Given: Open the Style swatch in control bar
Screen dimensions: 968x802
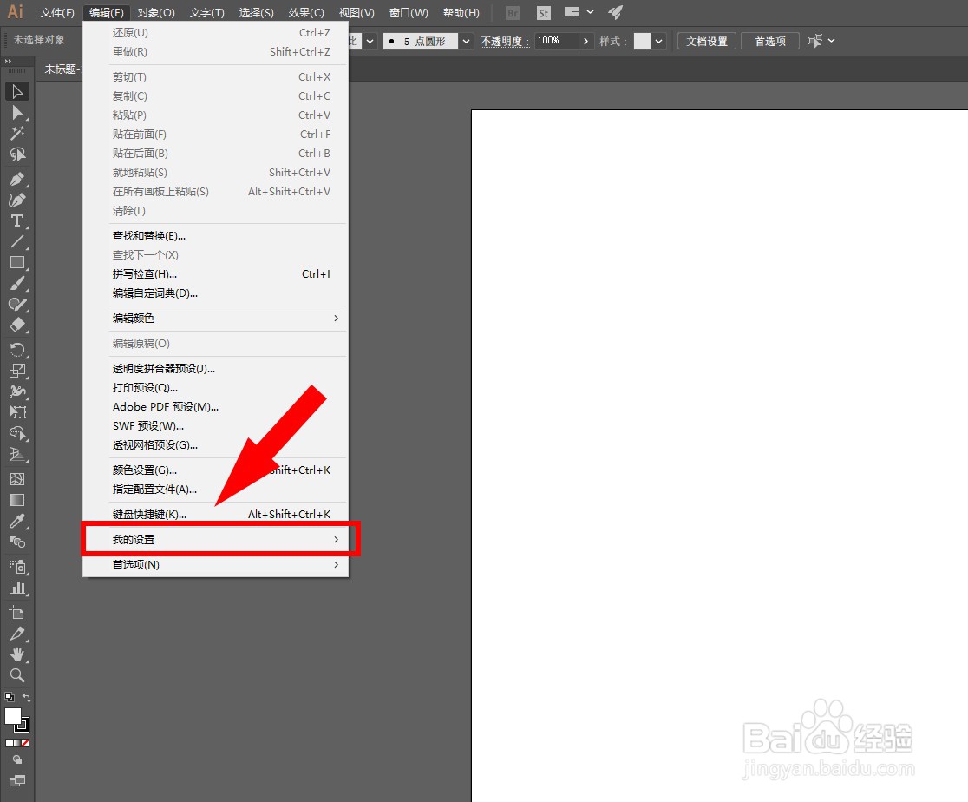Looking at the screenshot, I should tap(642, 42).
